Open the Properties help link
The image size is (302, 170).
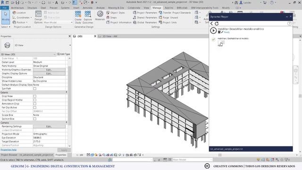click(8, 150)
